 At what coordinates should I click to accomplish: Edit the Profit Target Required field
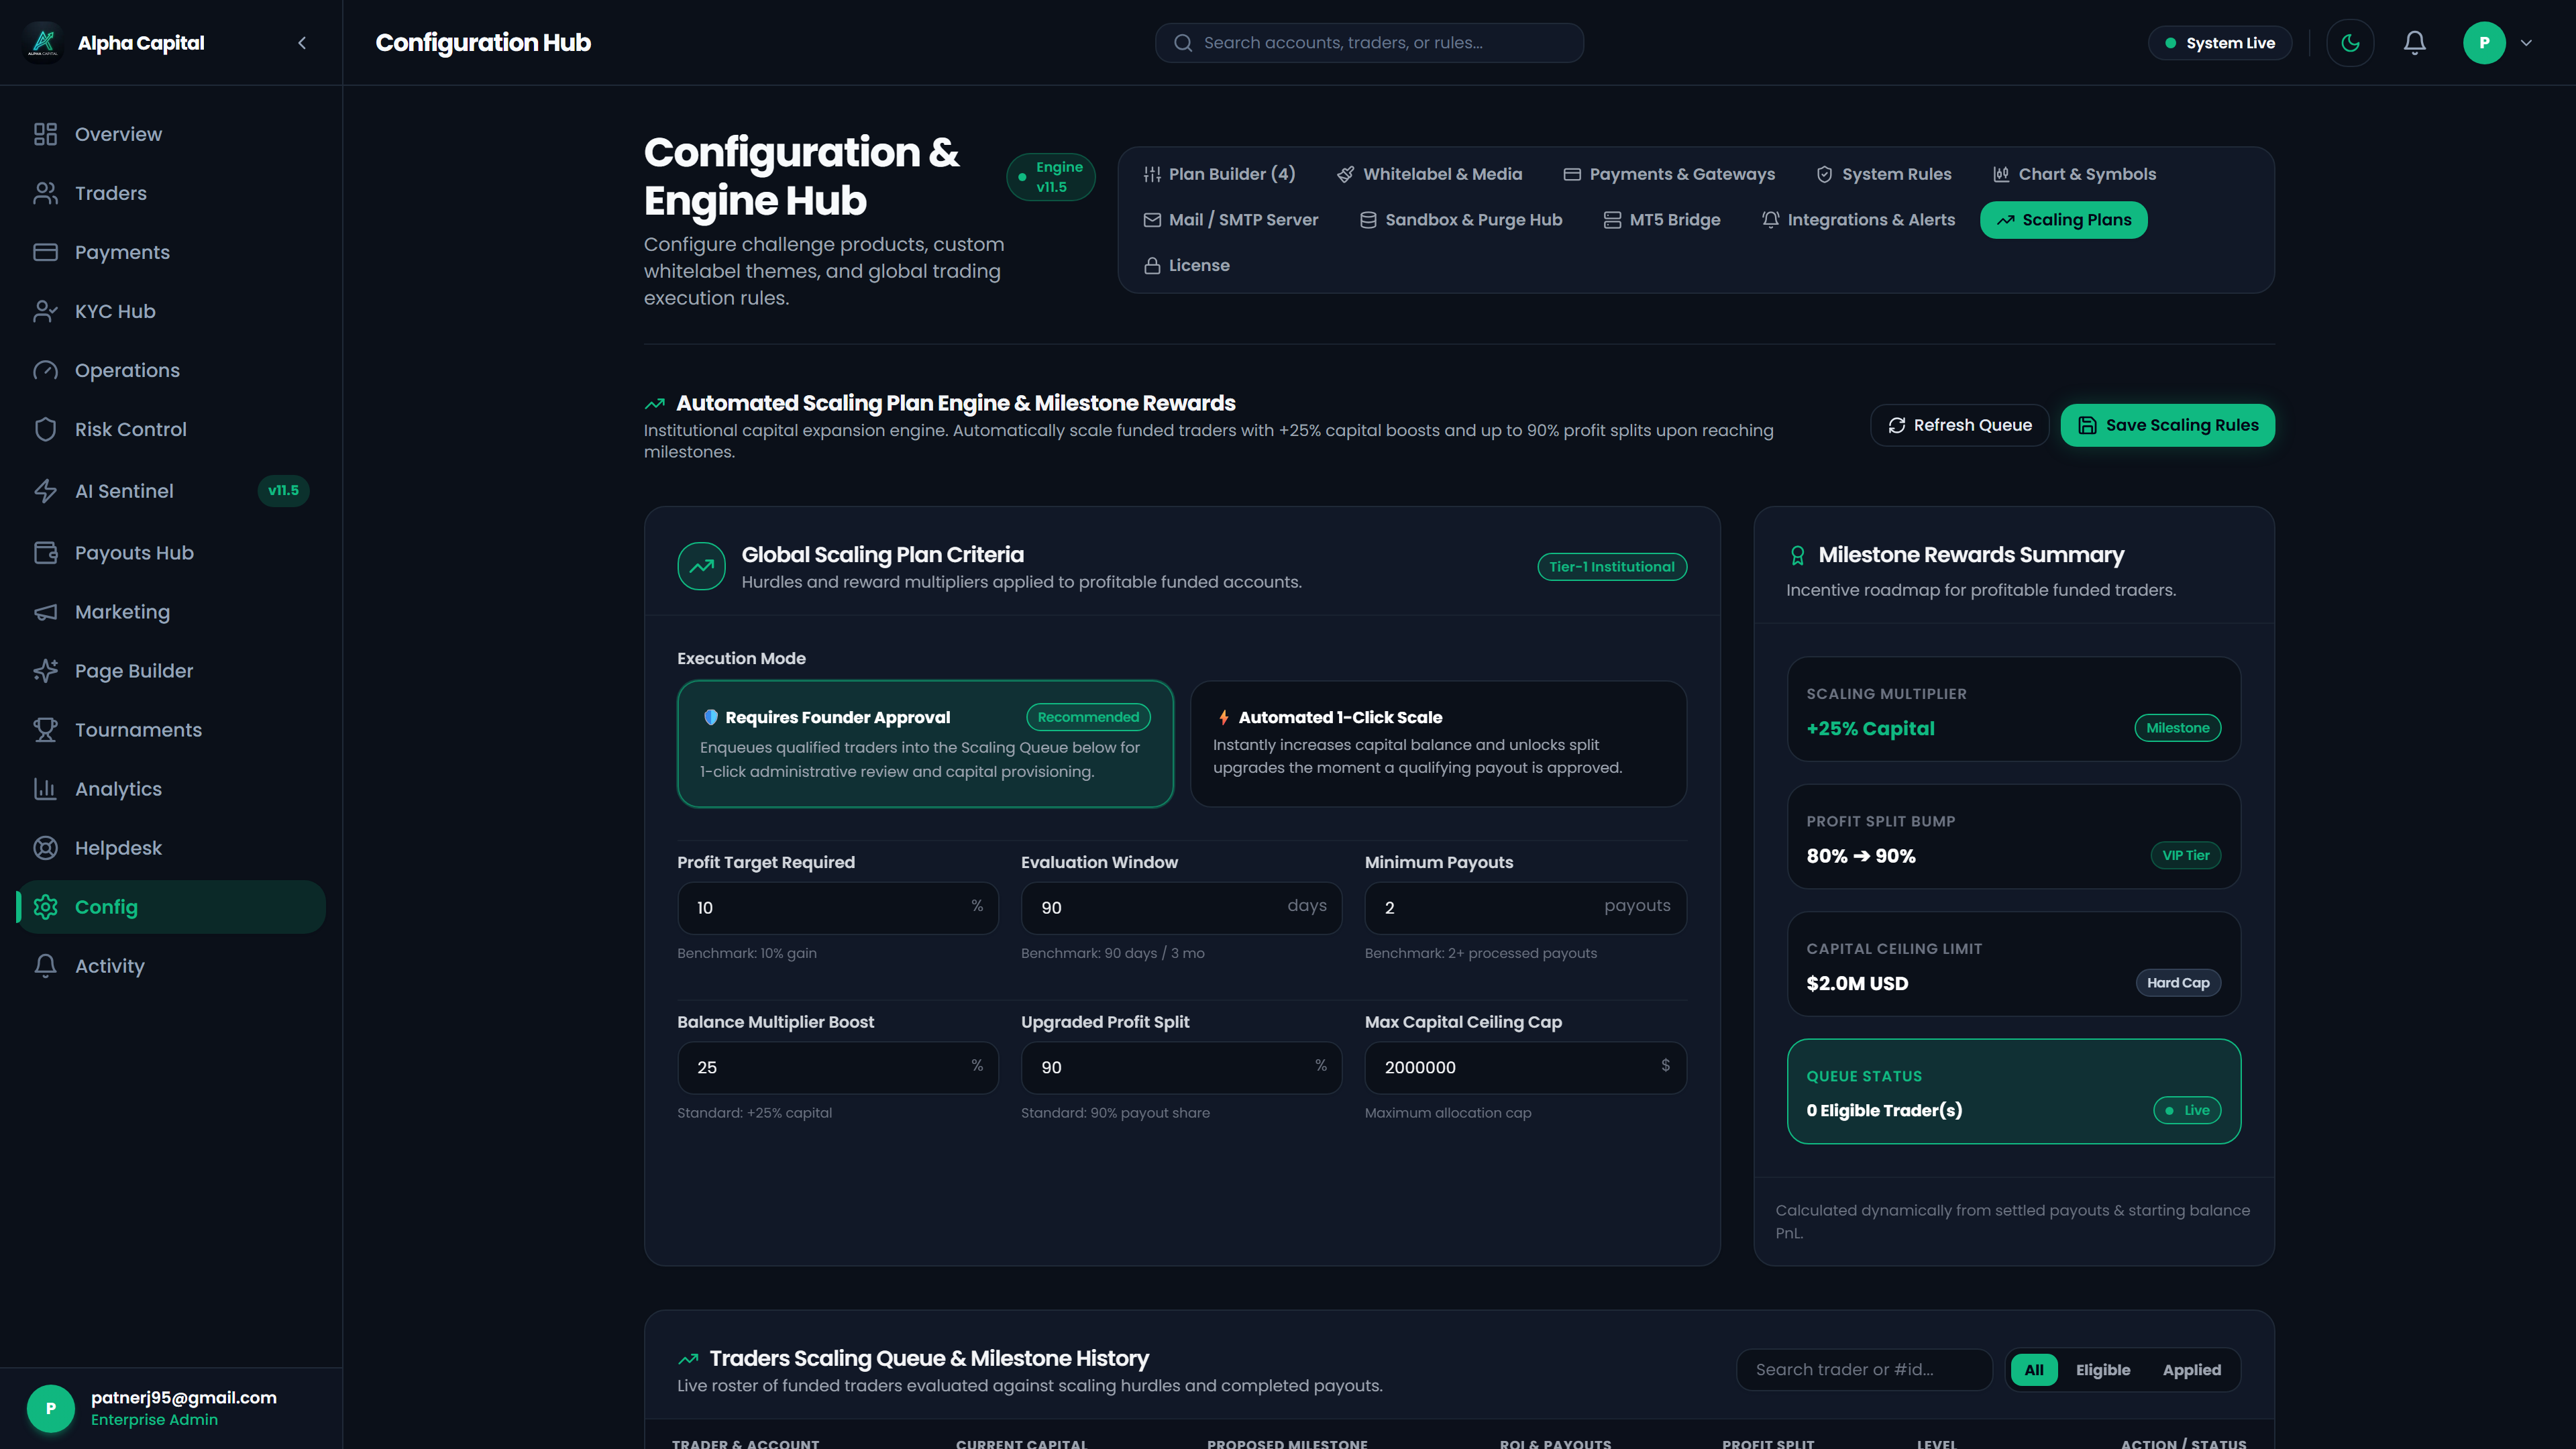(x=837, y=908)
